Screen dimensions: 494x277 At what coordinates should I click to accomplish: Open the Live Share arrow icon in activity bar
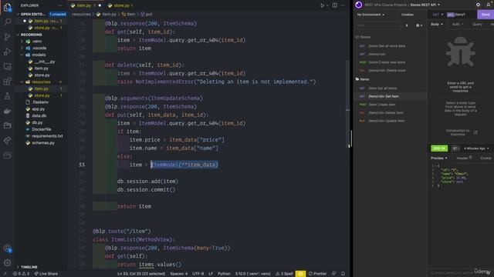click(x=7, y=140)
